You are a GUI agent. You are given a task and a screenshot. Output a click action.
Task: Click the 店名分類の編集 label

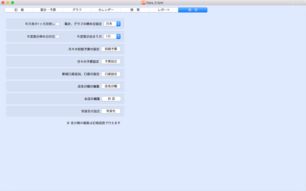(89, 86)
